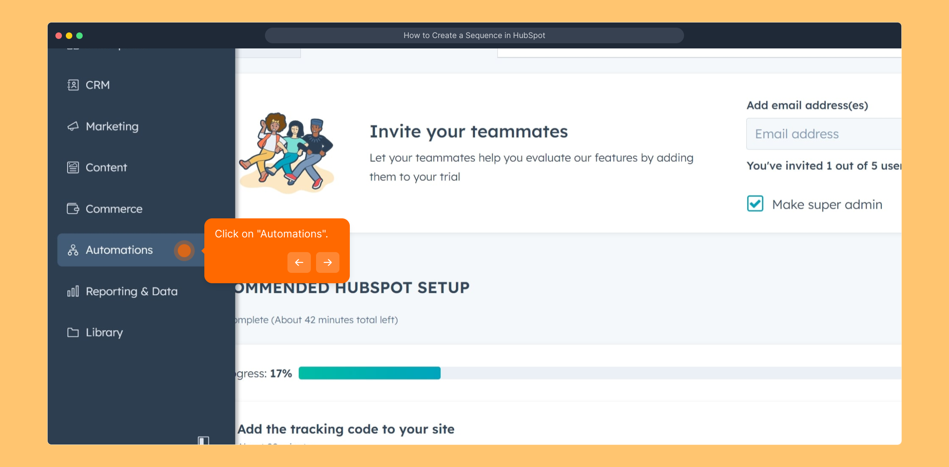Click the sidebar collapse icon at bottom

(203, 440)
